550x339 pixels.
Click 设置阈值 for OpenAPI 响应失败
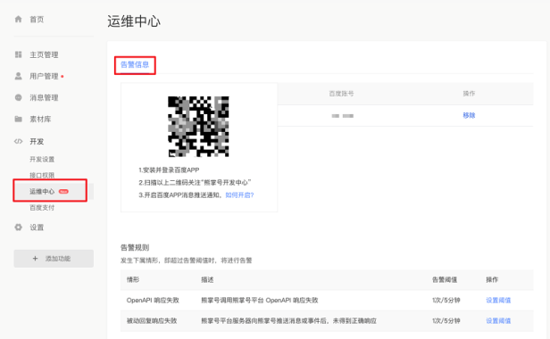(498, 300)
